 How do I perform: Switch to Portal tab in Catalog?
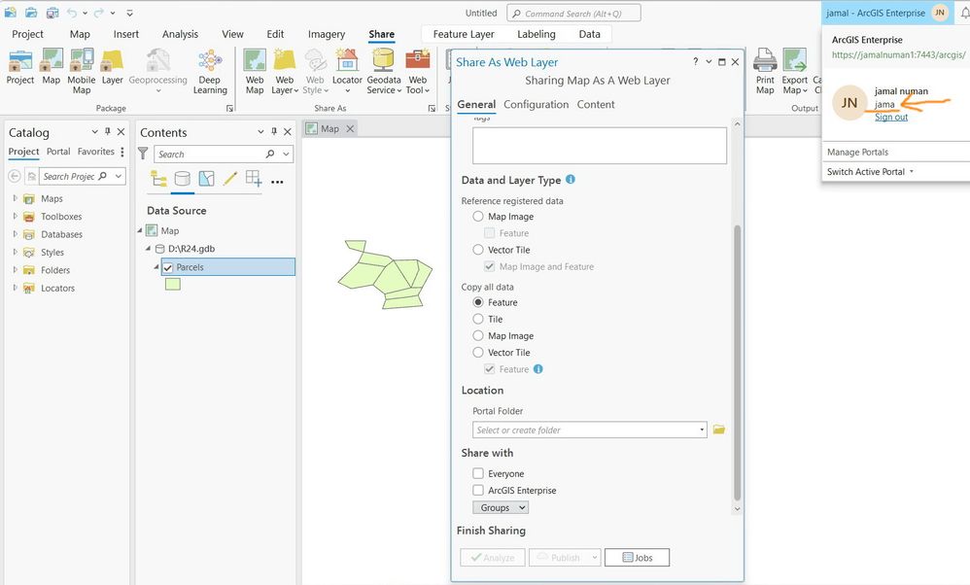tap(58, 152)
